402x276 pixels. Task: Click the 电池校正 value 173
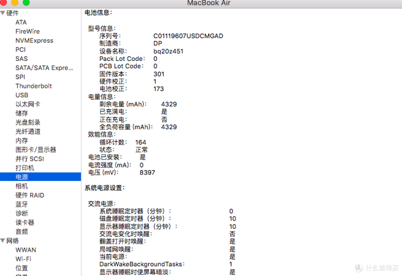tap(159, 89)
